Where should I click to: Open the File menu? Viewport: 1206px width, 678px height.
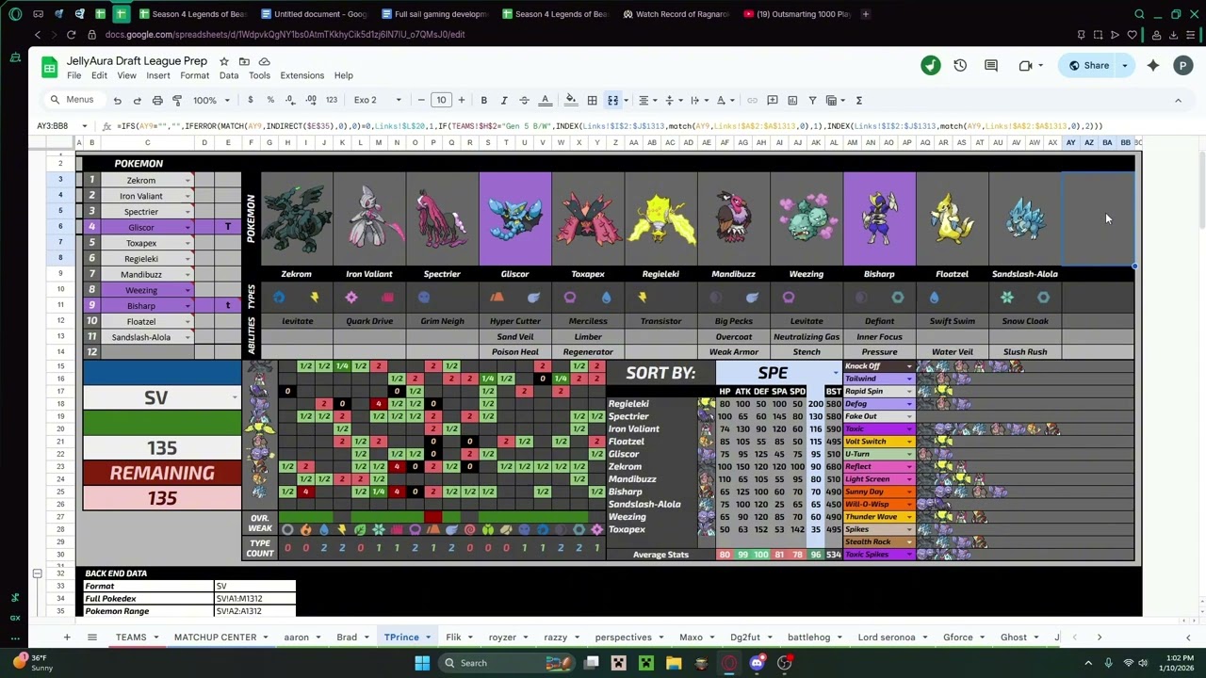tap(73, 75)
